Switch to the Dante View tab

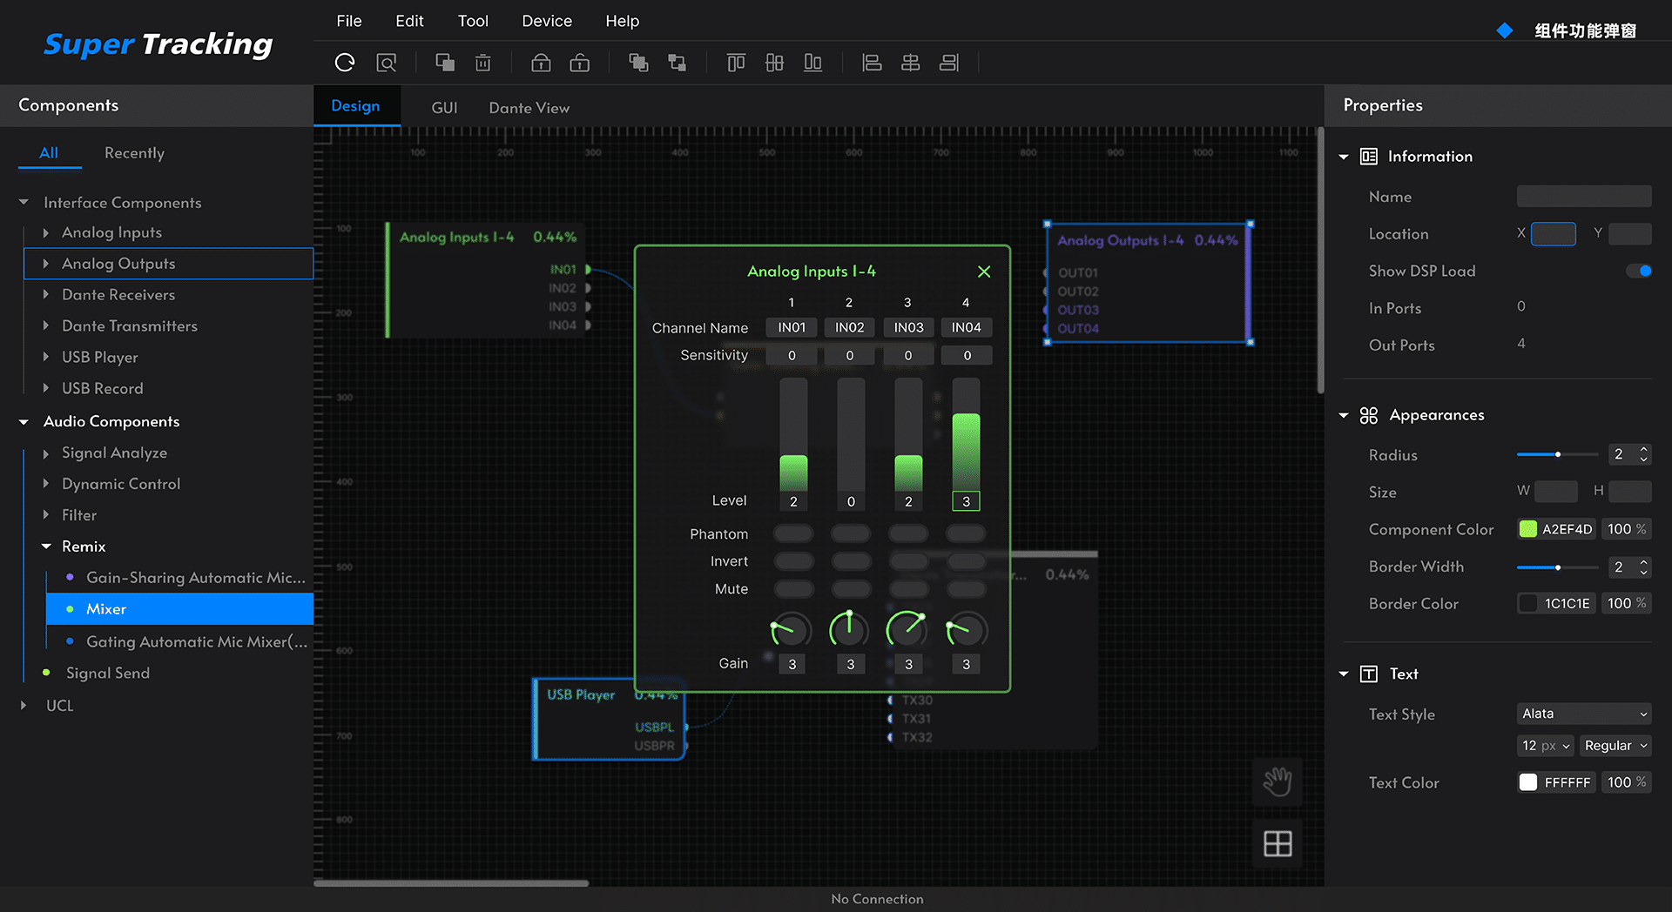pyautogui.click(x=529, y=108)
